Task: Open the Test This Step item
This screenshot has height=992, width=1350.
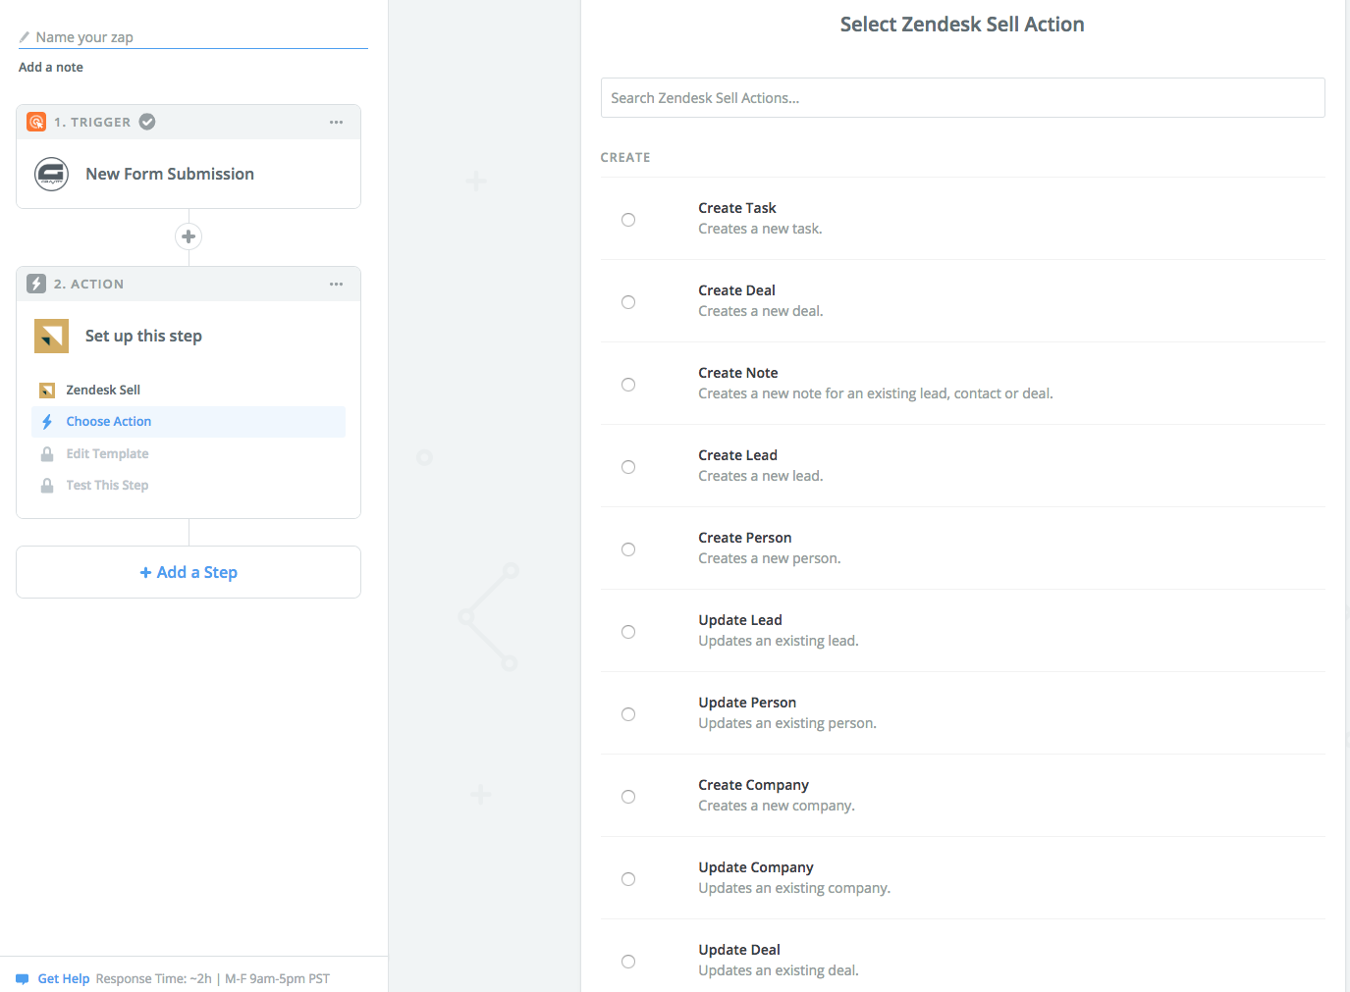Action: 189,486
